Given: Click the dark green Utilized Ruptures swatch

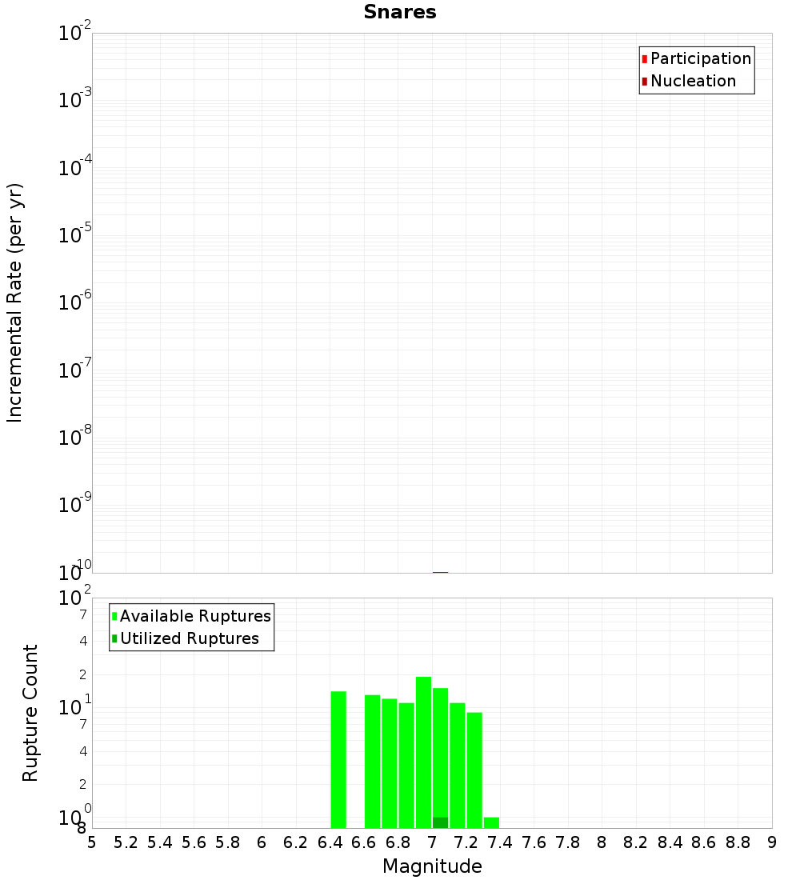Looking at the screenshot, I should [x=114, y=638].
